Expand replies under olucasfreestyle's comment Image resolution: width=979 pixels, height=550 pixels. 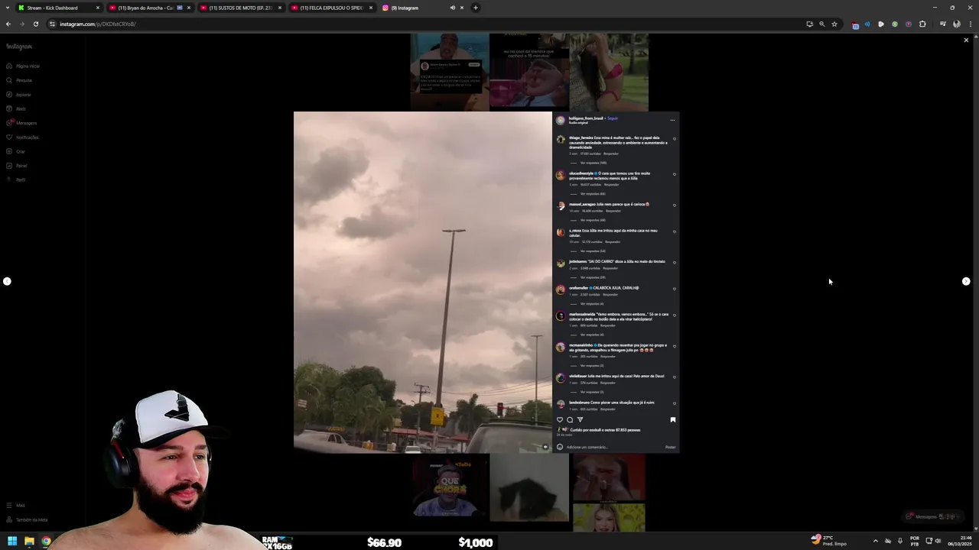(592, 193)
